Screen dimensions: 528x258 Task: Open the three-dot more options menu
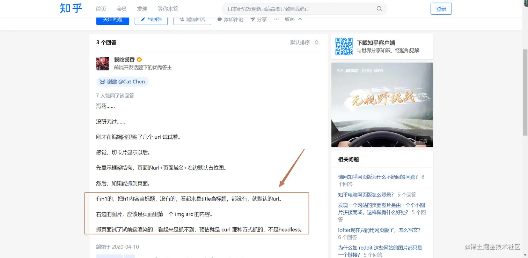tap(277, 19)
